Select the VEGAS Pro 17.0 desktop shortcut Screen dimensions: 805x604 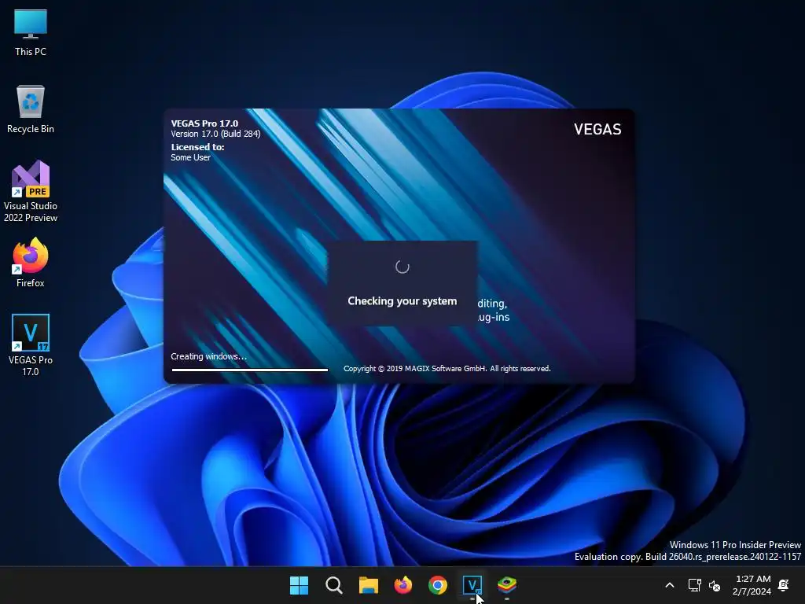(x=31, y=345)
